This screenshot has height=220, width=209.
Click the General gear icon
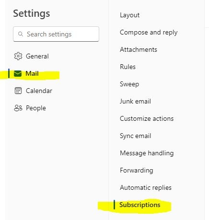18,56
